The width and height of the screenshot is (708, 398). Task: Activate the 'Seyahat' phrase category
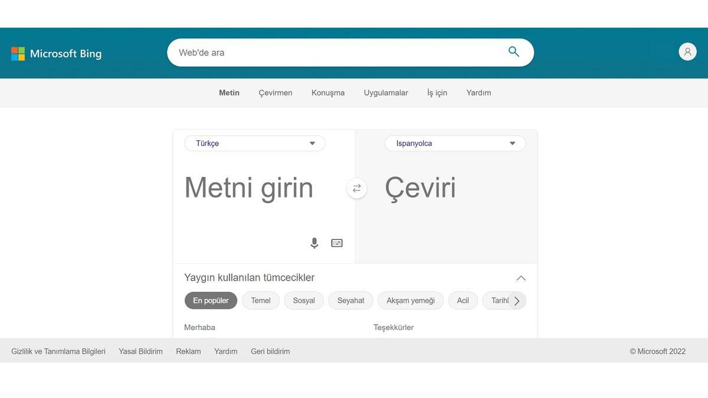pos(350,300)
